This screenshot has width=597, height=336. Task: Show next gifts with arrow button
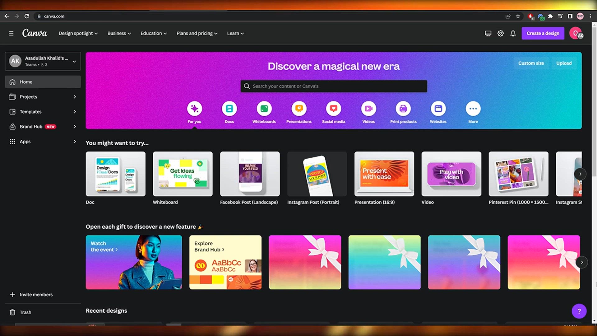[582, 262]
